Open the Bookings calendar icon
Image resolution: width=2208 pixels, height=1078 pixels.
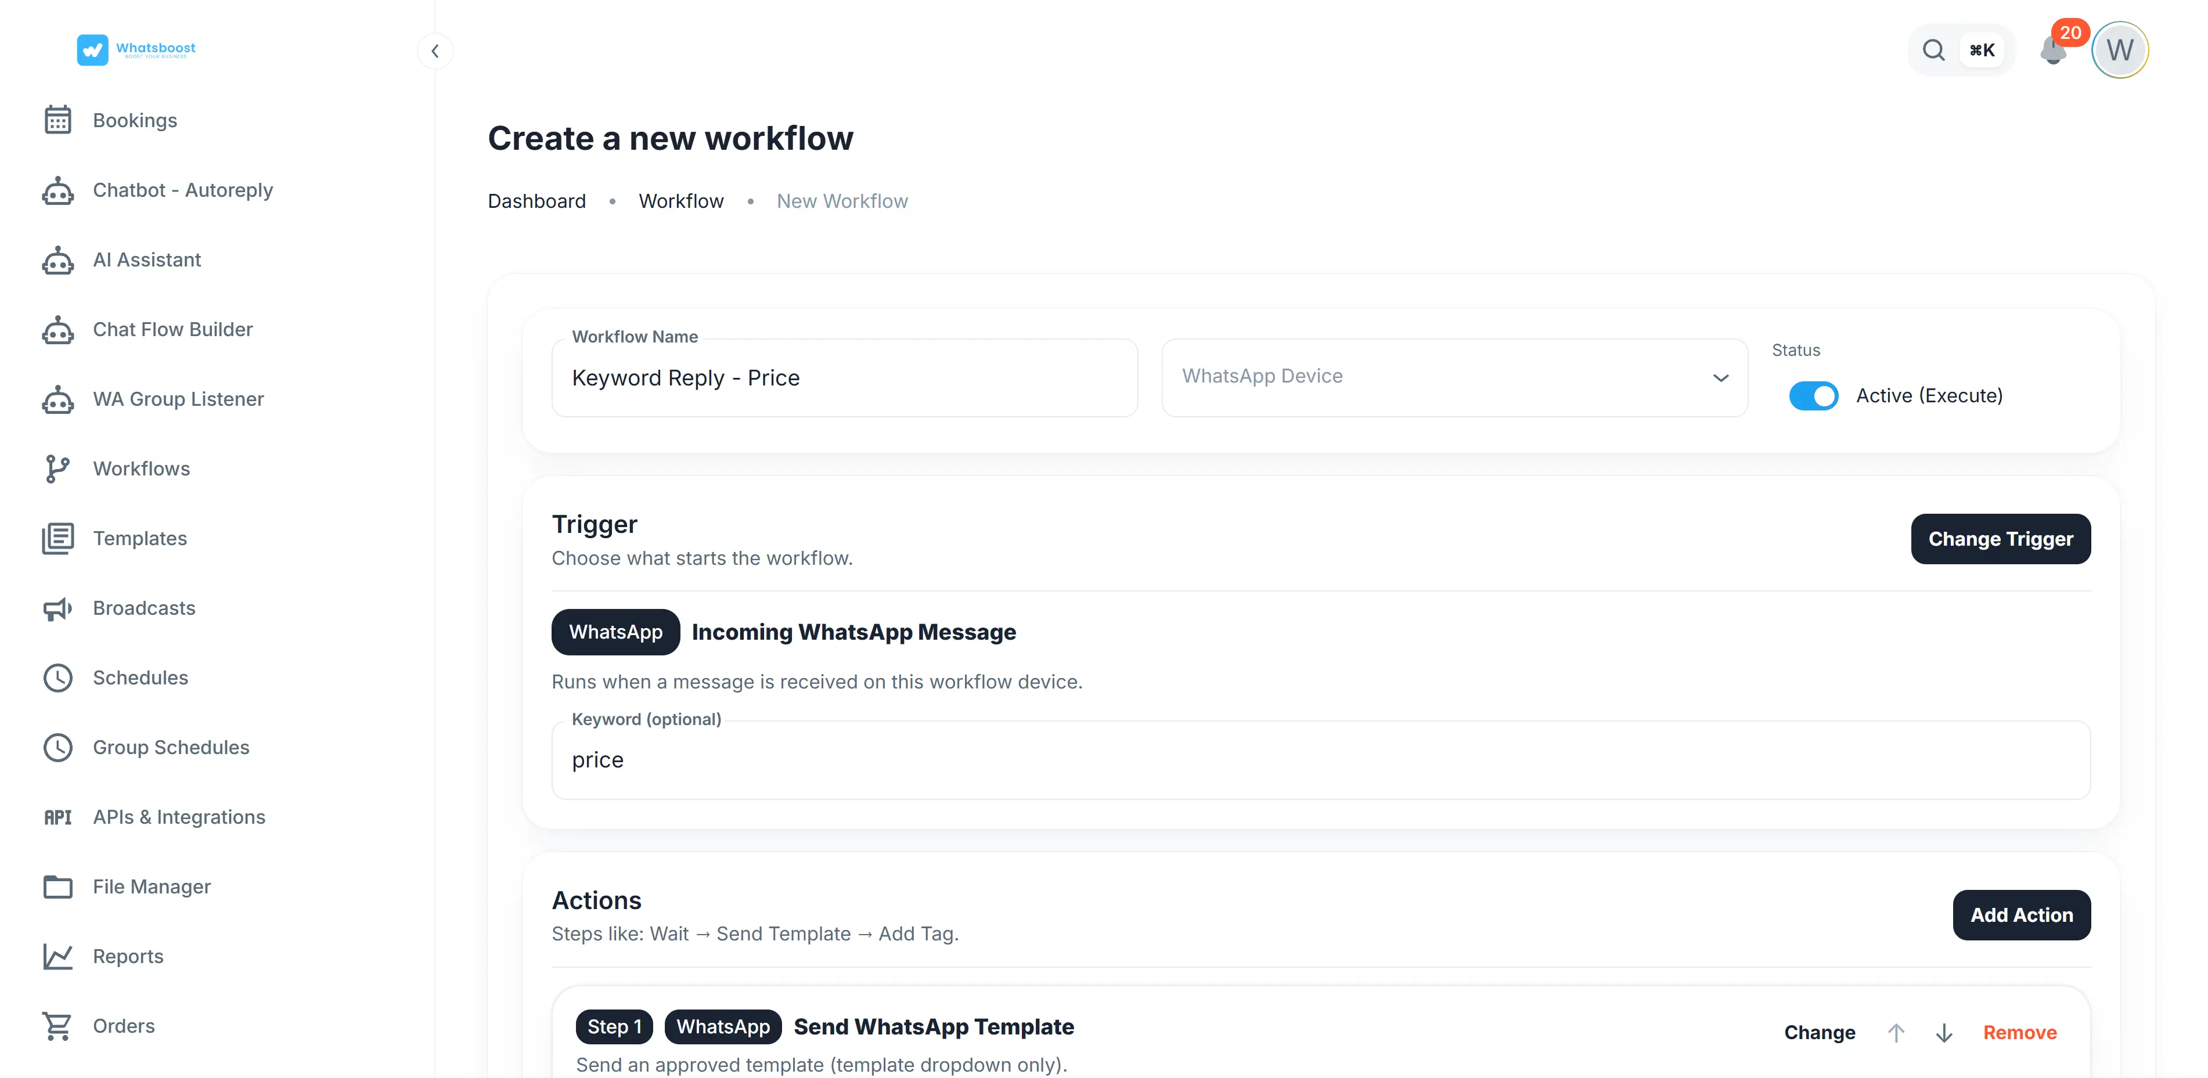[57, 120]
